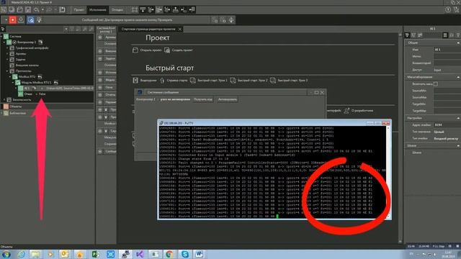Expand the Безопасность tree node
This screenshot has width=461, height=259.
click(x=5, y=100)
